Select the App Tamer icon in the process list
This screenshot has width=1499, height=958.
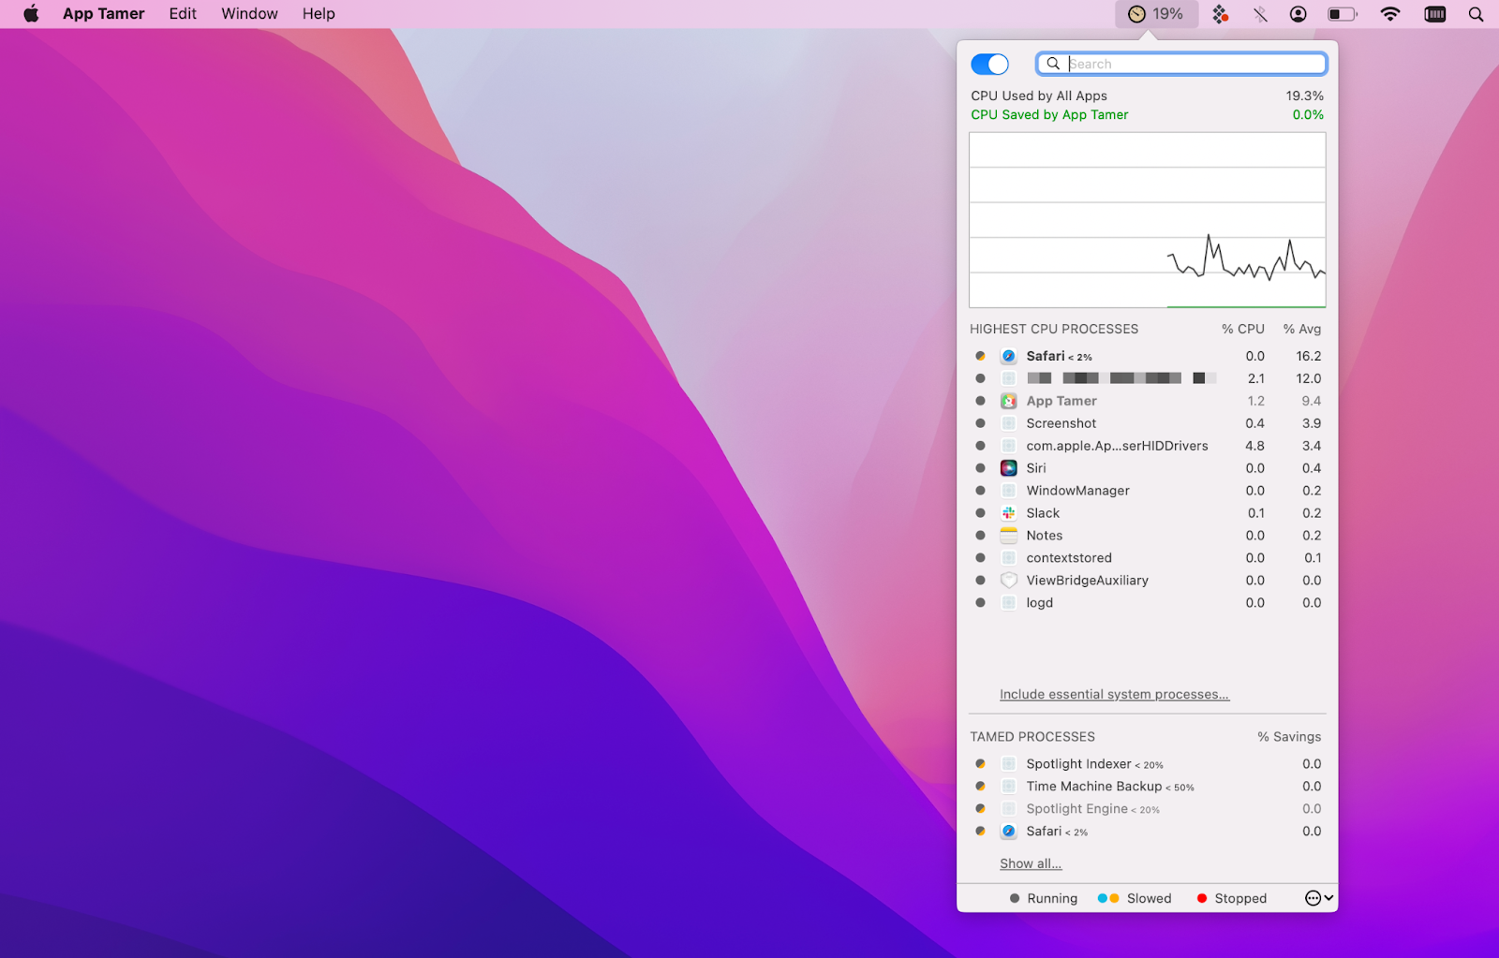1008,401
